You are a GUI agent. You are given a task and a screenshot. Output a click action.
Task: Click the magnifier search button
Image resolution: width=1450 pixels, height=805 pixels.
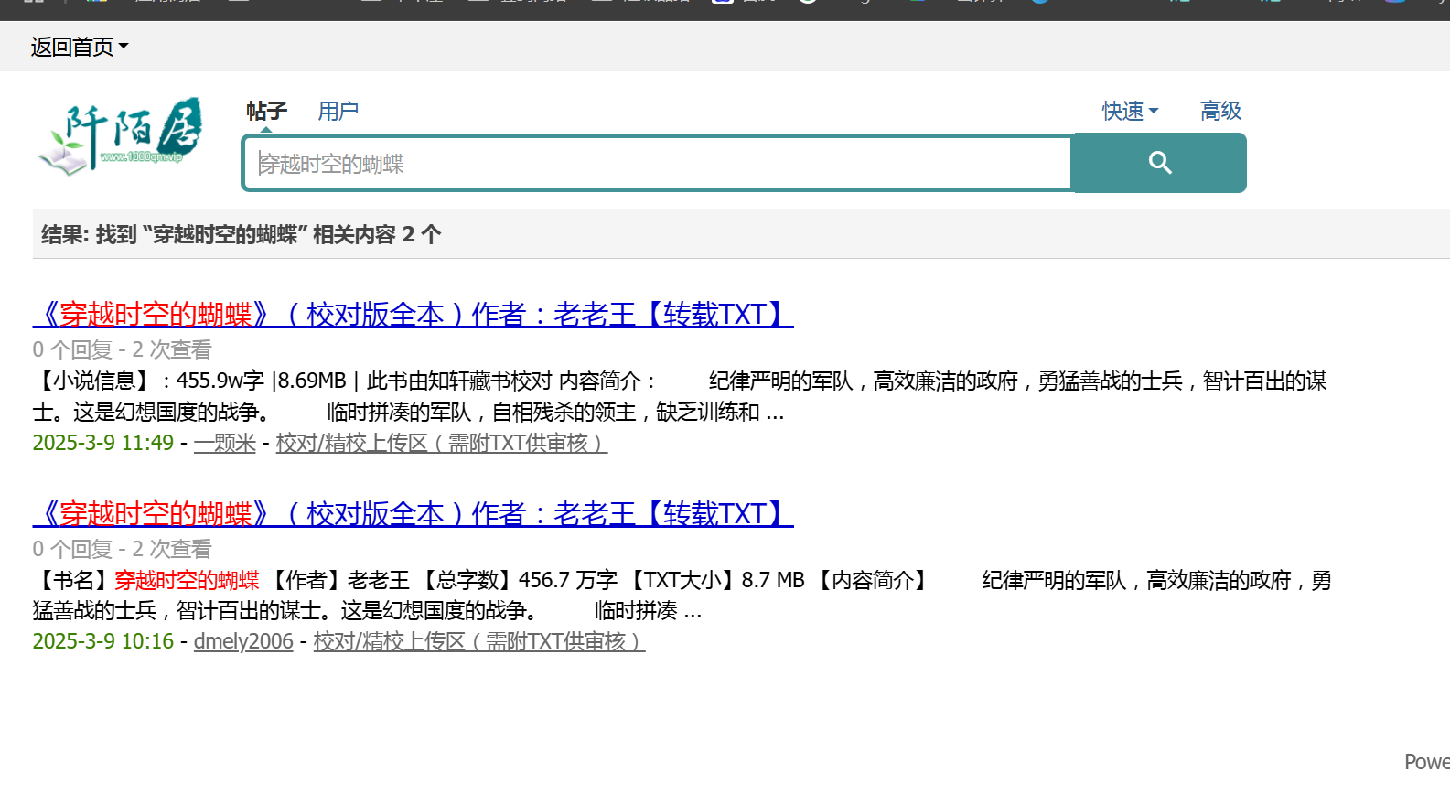pyautogui.click(x=1159, y=163)
